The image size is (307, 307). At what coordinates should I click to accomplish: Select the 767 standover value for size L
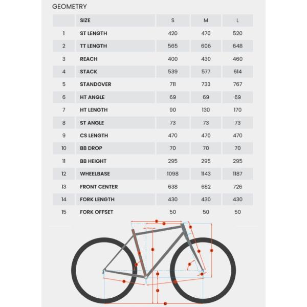pos(237,84)
